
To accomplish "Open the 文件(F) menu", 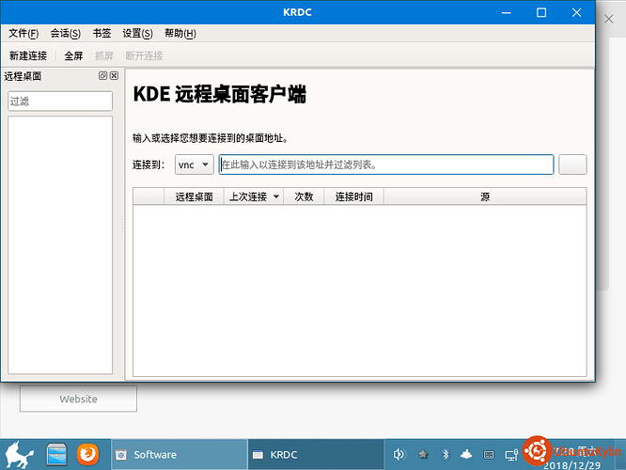I will pyautogui.click(x=23, y=34).
